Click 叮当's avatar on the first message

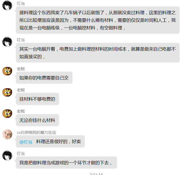7,5
